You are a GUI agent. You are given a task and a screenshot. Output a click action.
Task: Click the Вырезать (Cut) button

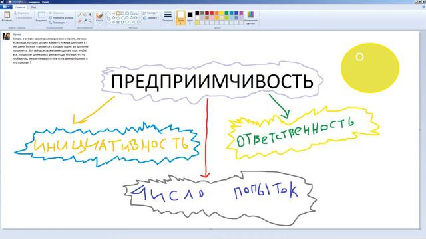[x=22, y=13]
